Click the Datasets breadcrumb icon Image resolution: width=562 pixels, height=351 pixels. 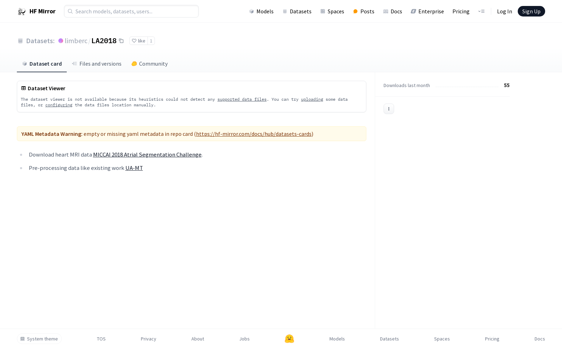pyautogui.click(x=20, y=41)
